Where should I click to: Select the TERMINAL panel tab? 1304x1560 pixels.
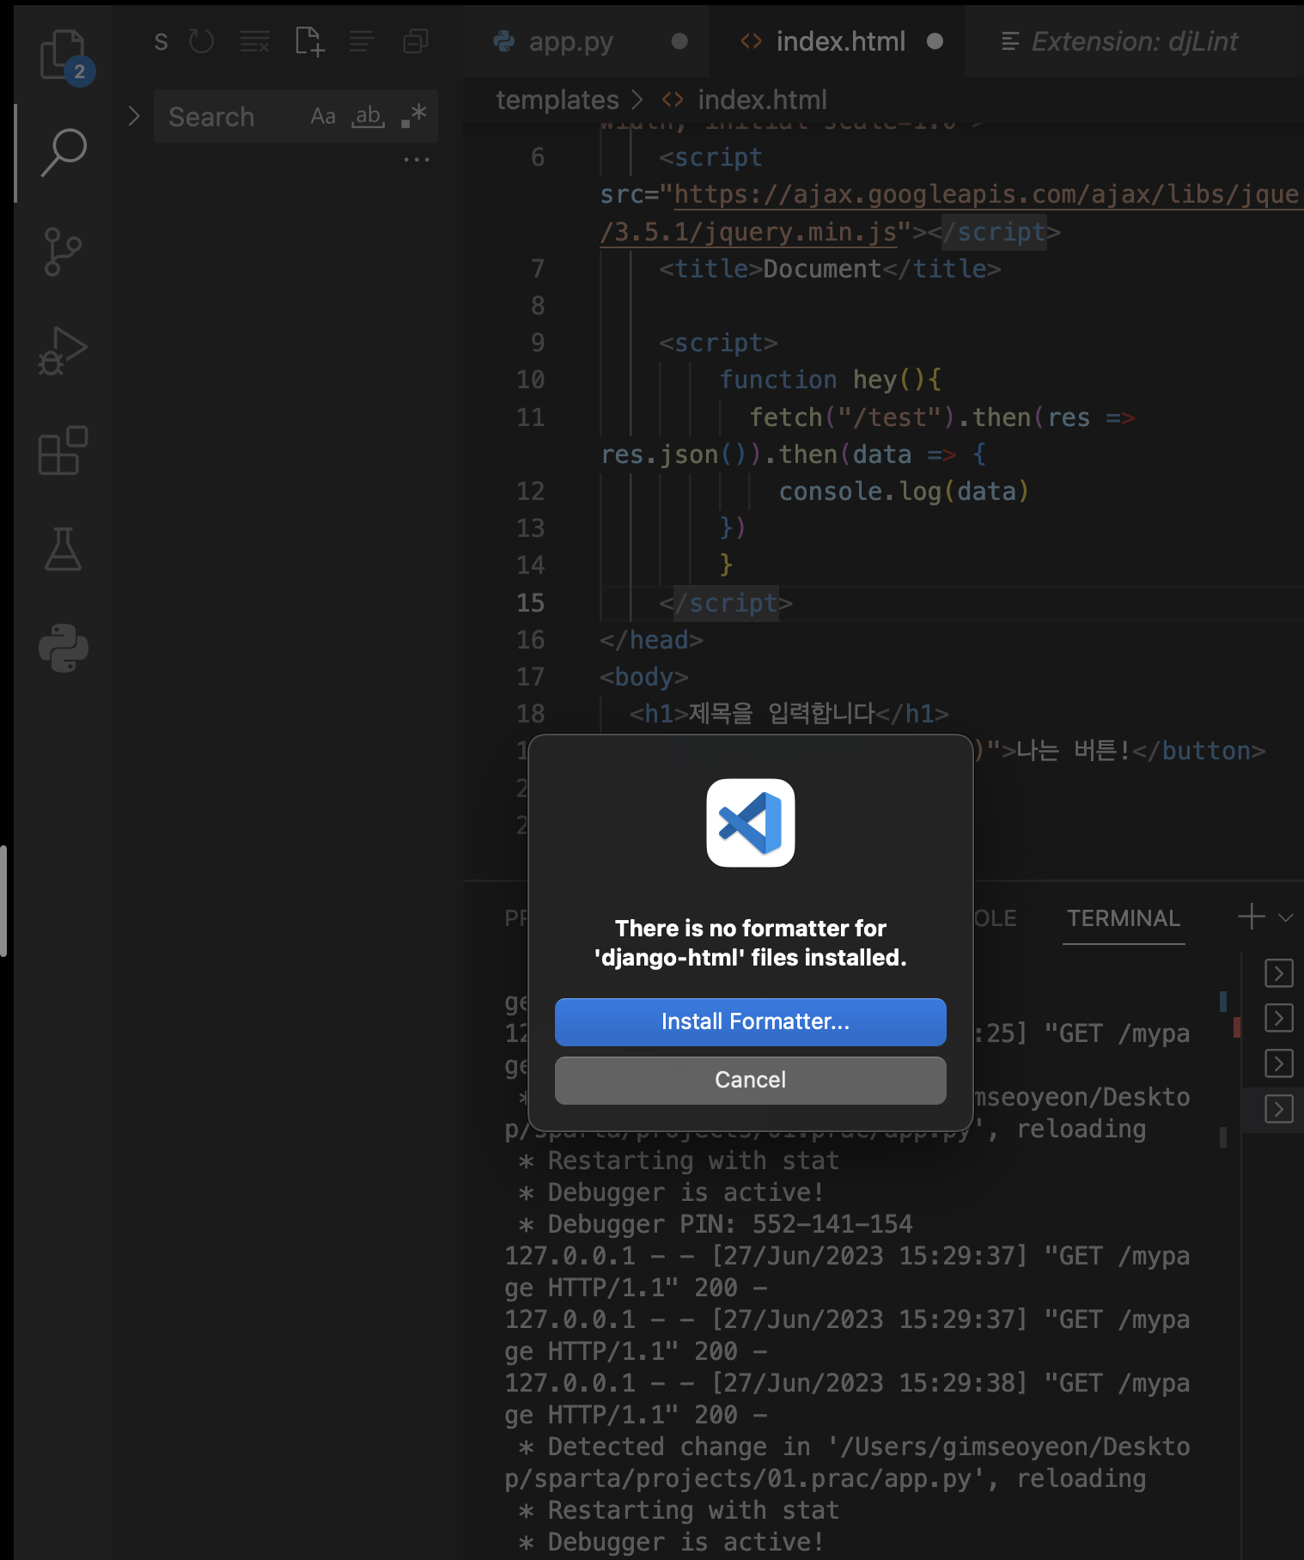coord(1124,918)
